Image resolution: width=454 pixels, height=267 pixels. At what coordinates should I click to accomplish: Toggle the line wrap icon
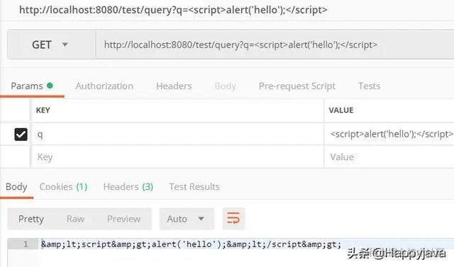coord(233,218)
